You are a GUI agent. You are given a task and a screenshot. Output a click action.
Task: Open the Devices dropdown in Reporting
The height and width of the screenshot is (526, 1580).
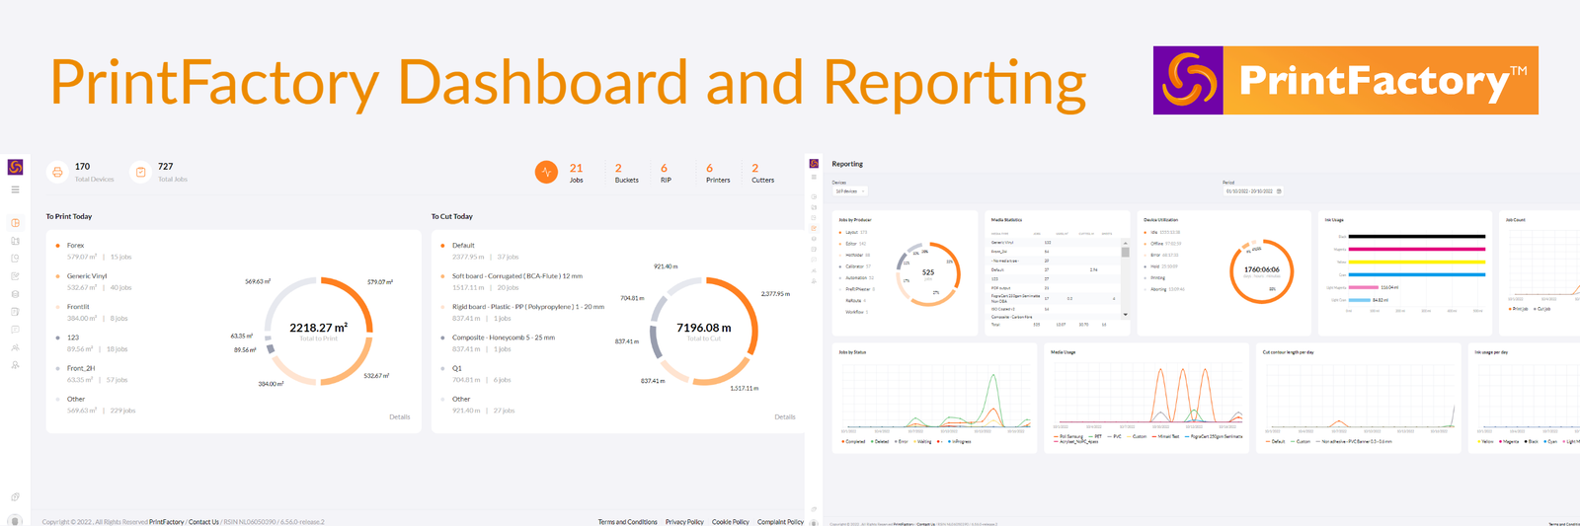(849, 191)
